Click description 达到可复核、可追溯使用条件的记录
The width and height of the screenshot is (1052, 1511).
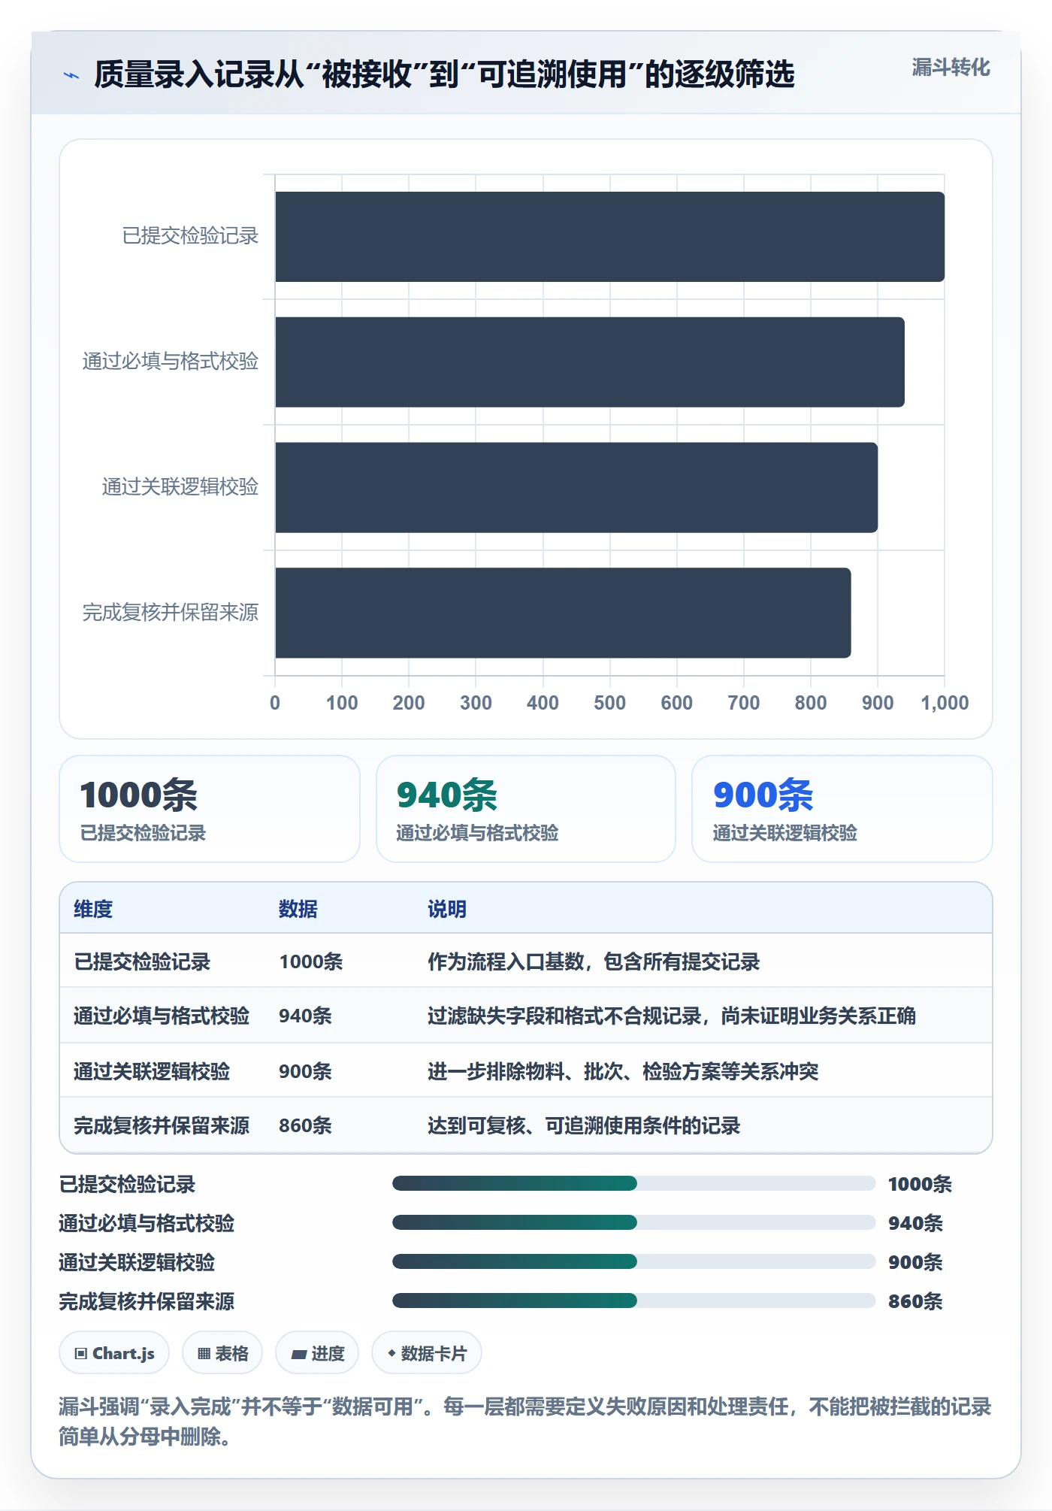[584, 1125]
